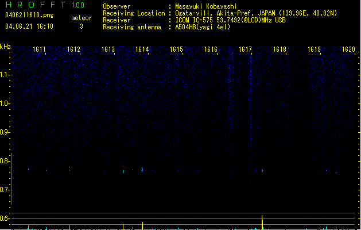Image resolution: width=361 pixels, height=230 pixels.
Task: Select the antenna value A504HB(yagi 4el)
Action: pyautogui.click(x=203, y=27)
